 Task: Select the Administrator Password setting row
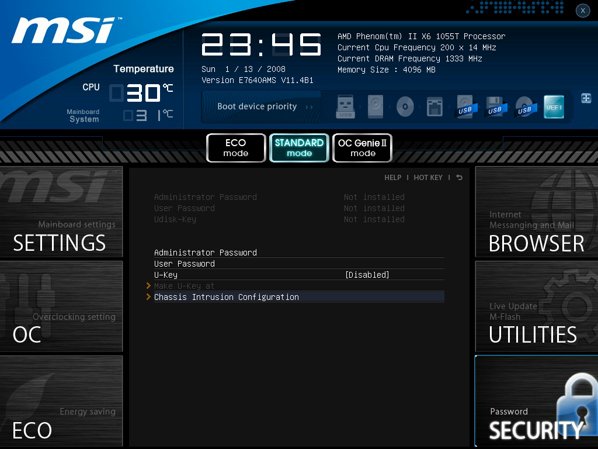point(299,253)
